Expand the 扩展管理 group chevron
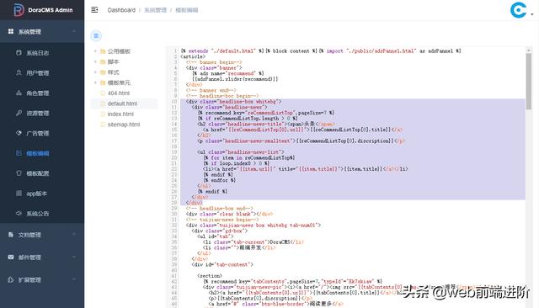 click(74, 279)
